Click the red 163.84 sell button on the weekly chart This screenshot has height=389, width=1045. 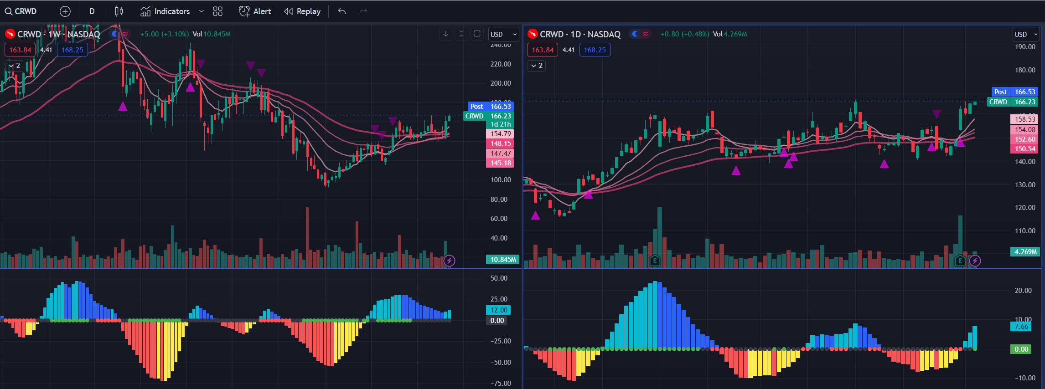point(20,50)
